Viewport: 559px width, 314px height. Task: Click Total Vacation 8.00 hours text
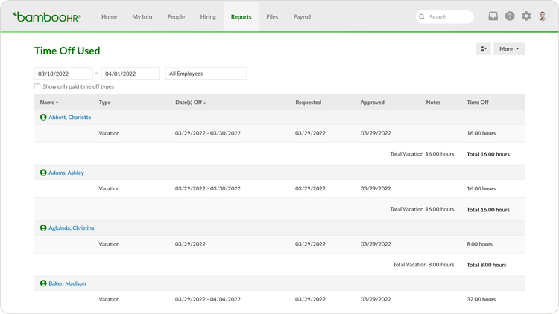click(x=423, y=265)
